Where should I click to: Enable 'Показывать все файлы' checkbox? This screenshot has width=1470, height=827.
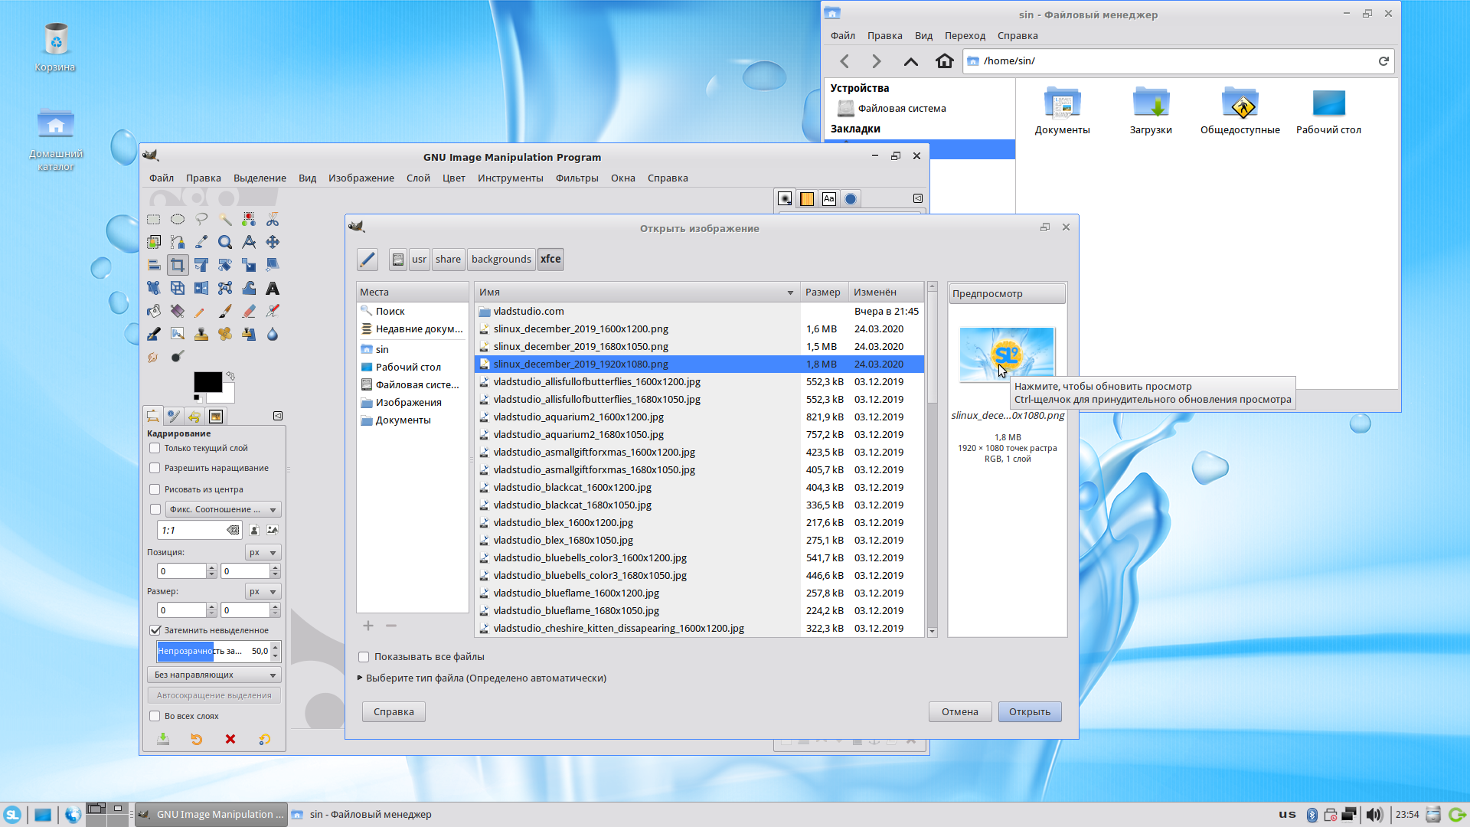tap(364, 657)
